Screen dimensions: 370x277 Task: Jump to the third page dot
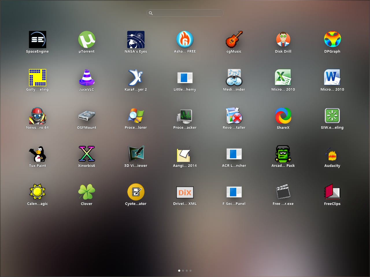point(187,271)
